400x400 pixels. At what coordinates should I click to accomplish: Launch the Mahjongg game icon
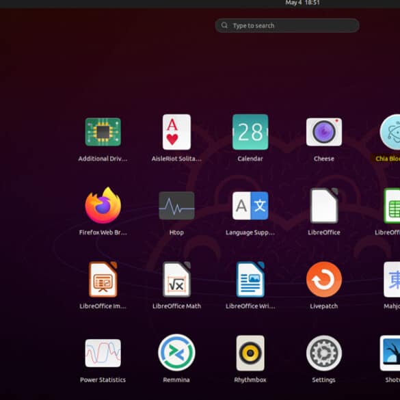(392, 280)
